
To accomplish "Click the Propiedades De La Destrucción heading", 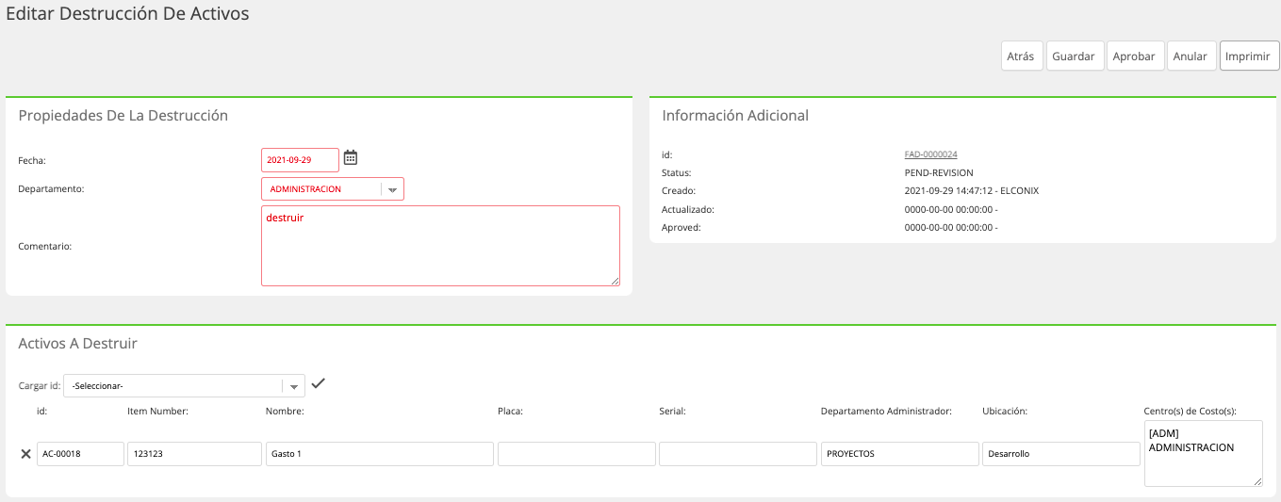I will 123,116.
